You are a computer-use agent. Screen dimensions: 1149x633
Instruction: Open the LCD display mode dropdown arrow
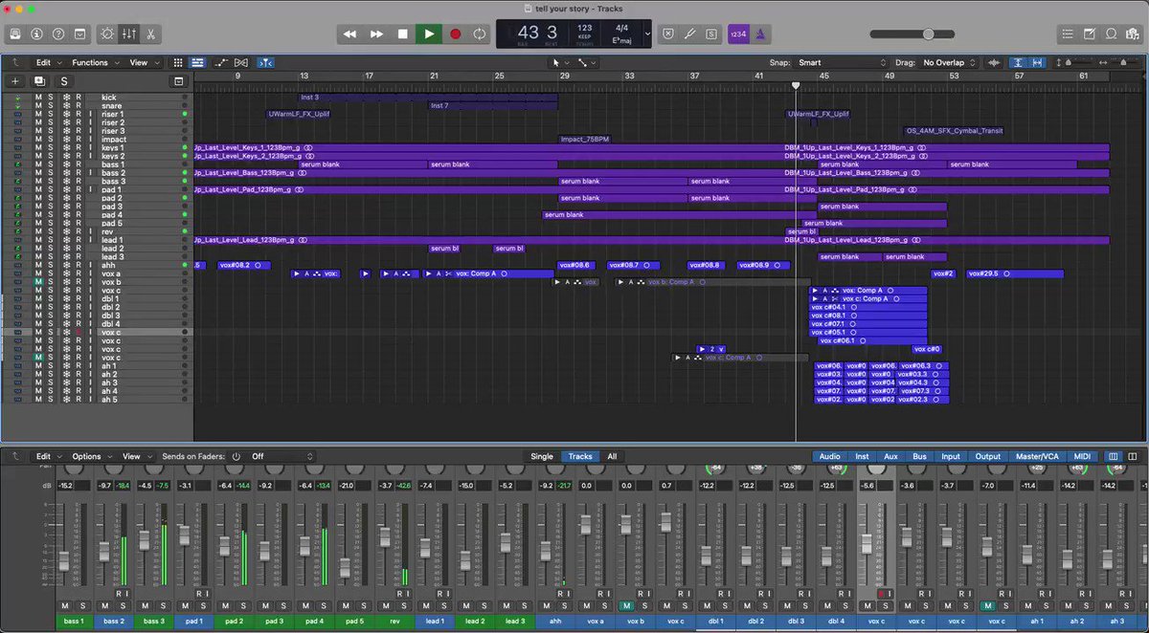click(648, 33)
